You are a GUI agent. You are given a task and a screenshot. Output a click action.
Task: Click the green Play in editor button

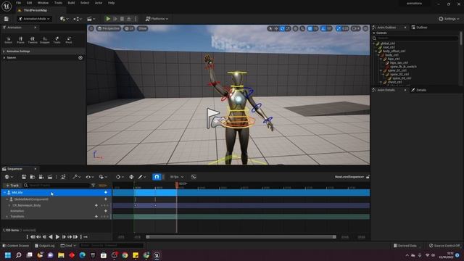[x=108, y=19]
